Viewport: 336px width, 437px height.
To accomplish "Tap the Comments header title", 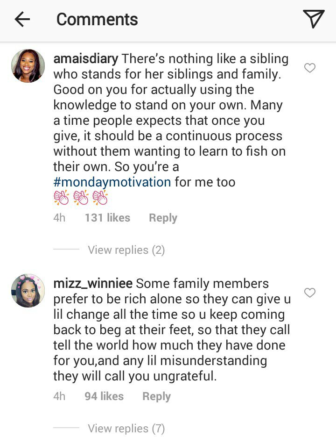I will (x=97, y=20).
